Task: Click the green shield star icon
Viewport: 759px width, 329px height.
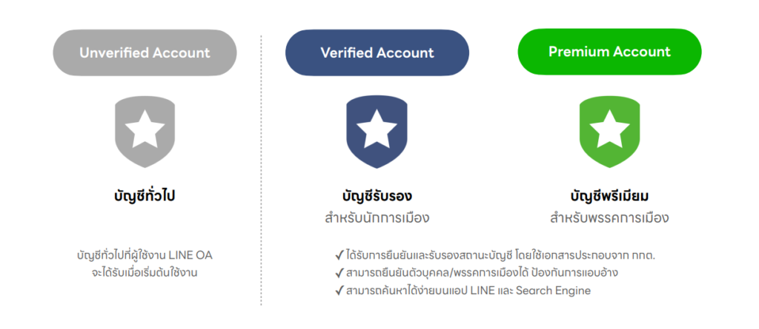Action: tap(609, 131)
